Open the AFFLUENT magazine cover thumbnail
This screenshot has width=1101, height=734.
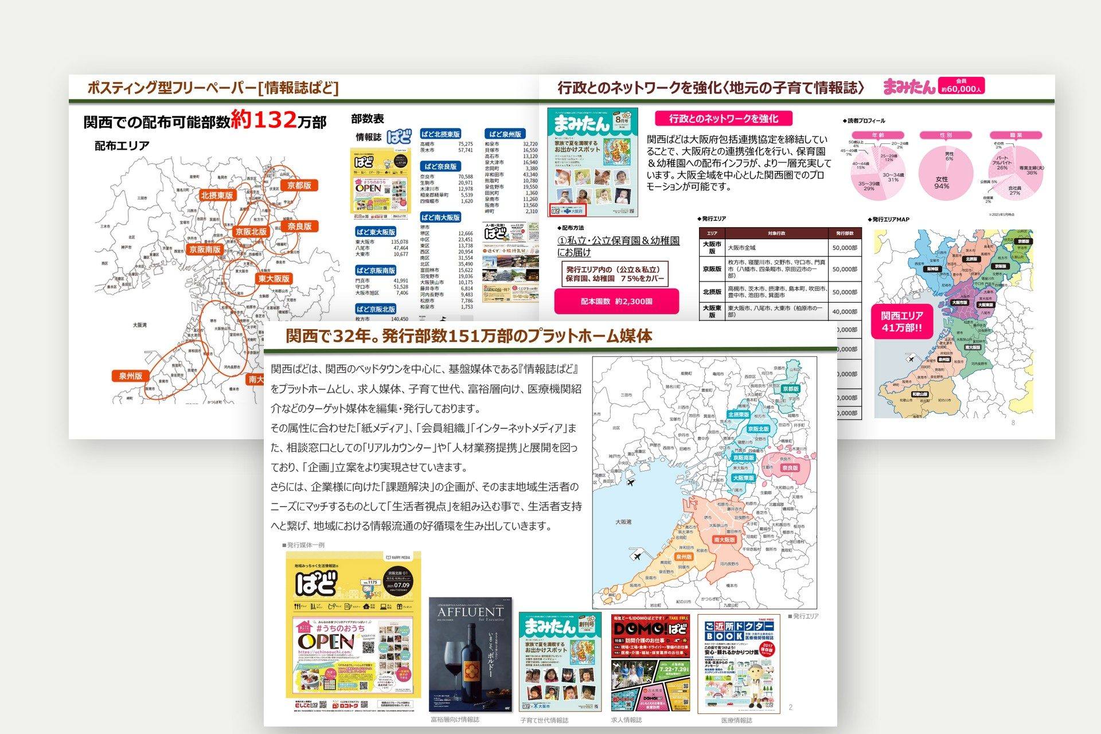point(470,654)
